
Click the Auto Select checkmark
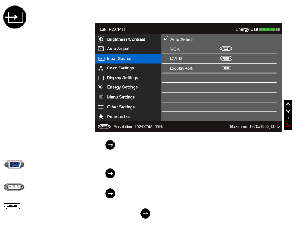point(166,39)
